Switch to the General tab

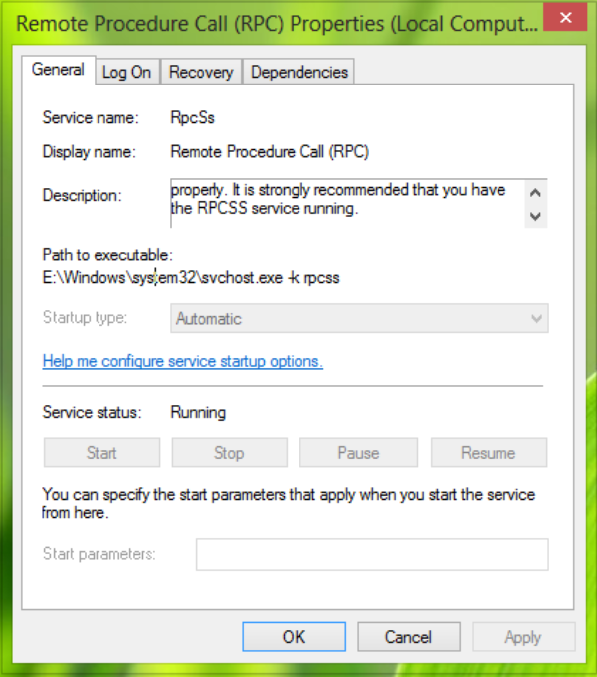point(58,70)
